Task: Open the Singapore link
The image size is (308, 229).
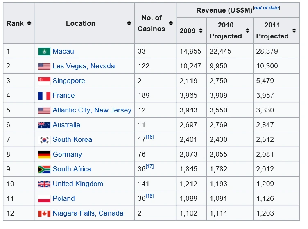Action: point(69,81)
